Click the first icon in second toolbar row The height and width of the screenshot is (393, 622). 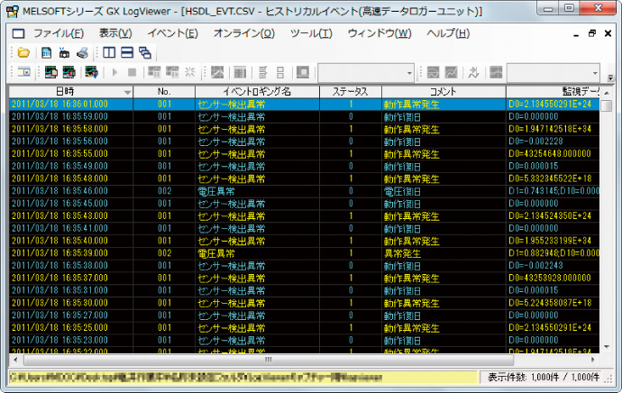click(24, 72)
